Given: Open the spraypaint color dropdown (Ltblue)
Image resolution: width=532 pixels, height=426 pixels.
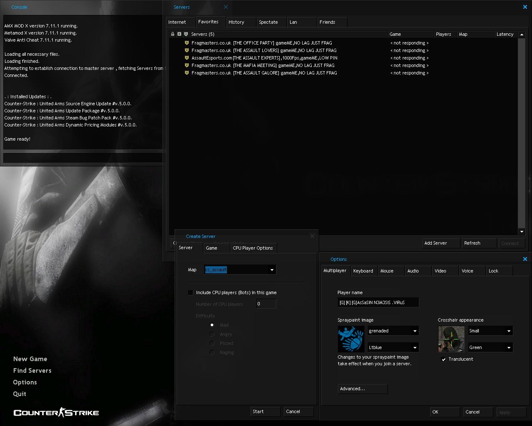Looking at the screenshot, I should coord(393,347).
